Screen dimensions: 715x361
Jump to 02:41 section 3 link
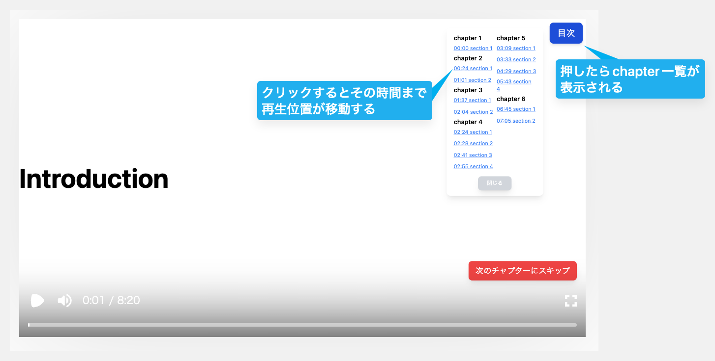[473, 155]
